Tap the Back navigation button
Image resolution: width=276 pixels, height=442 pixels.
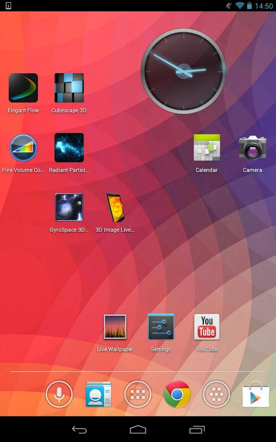pyautogui.click(x=79, y=430)
